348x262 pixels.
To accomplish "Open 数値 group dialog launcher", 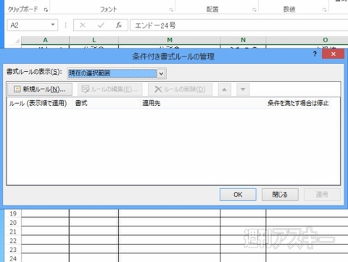I will (x=324, y=9).
